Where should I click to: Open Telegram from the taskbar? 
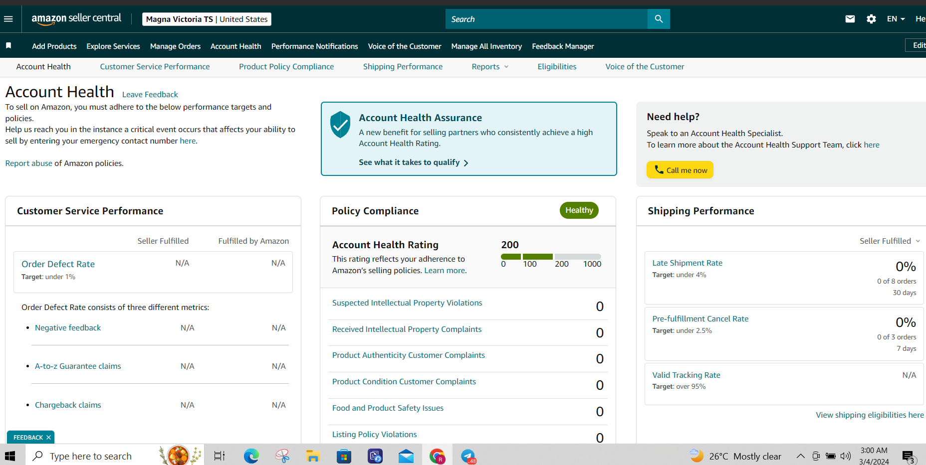468,456
